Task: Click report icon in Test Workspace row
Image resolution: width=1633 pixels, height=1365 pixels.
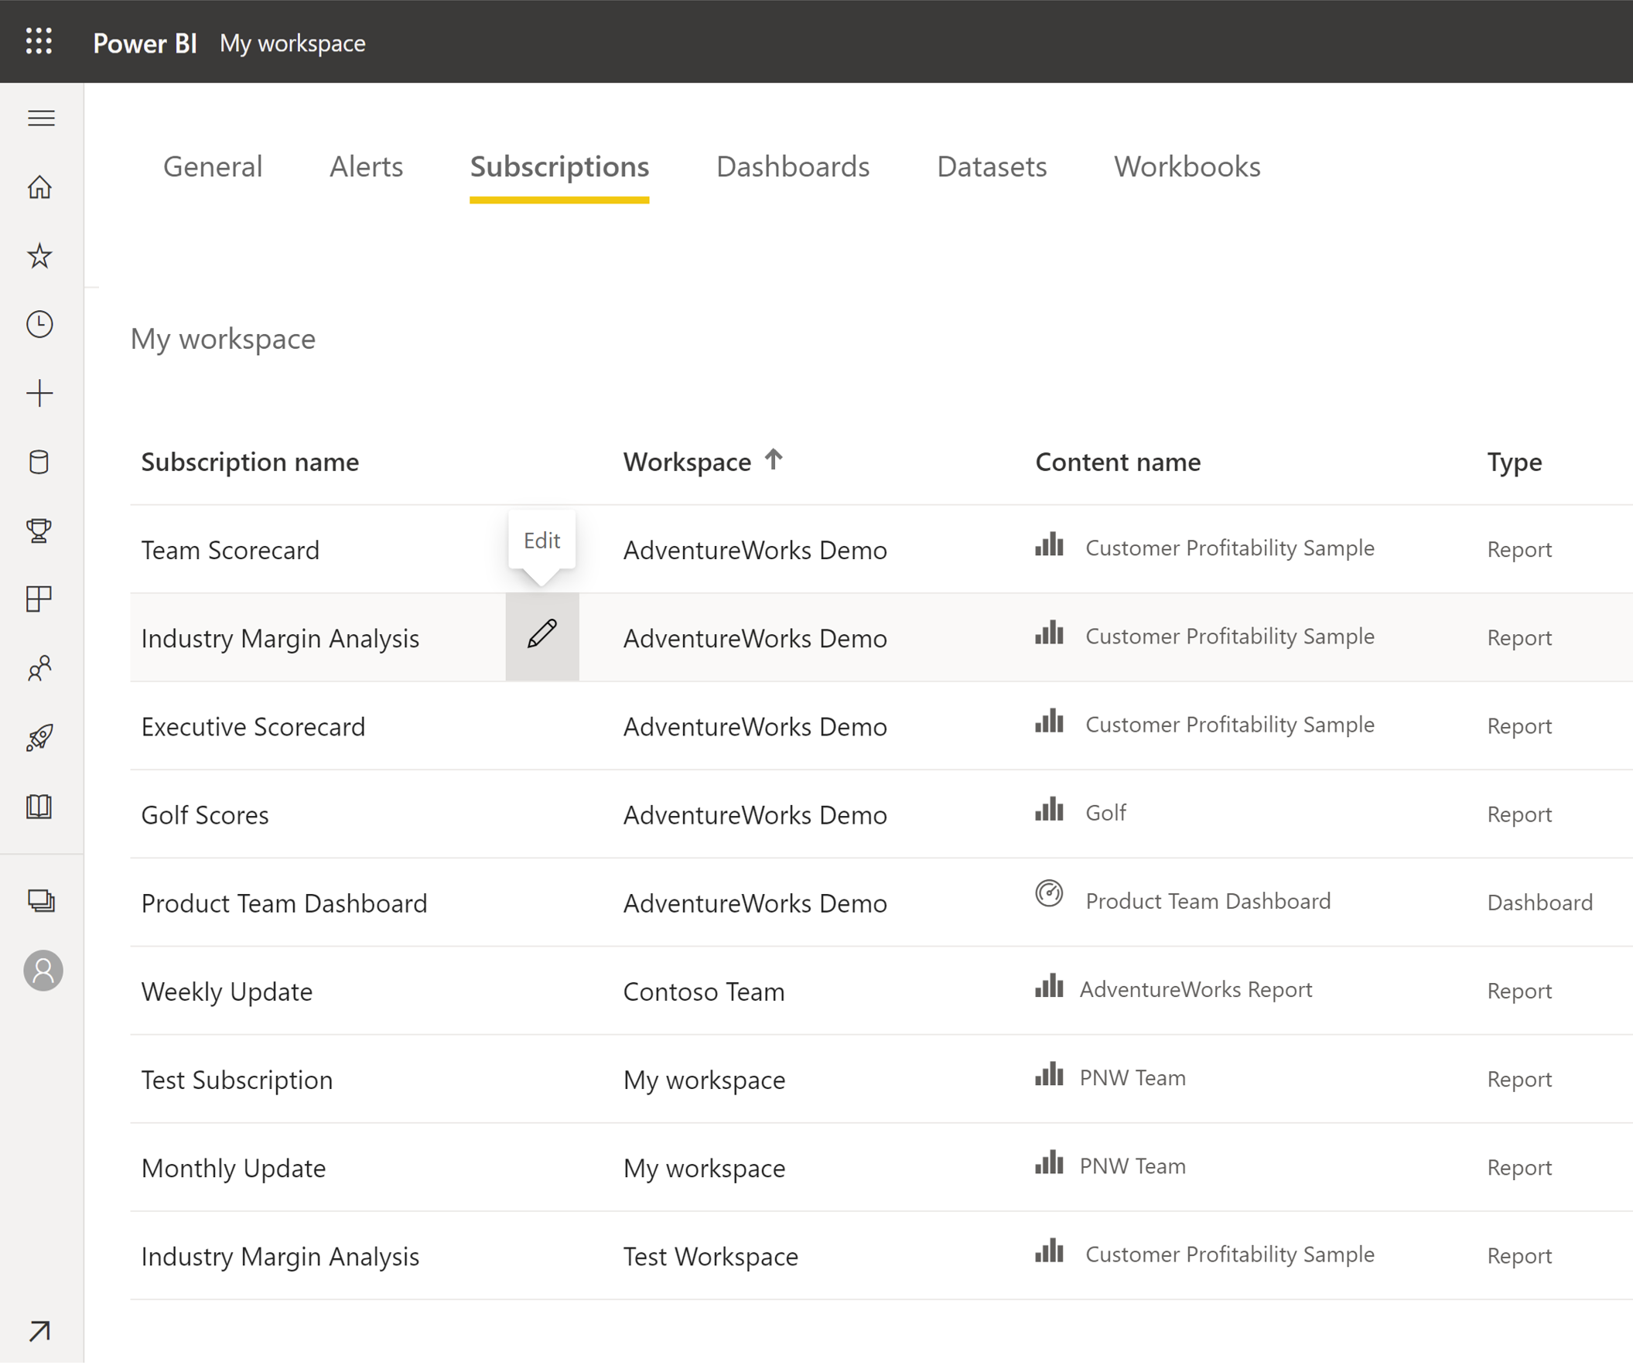Action: point(1049,1251)
